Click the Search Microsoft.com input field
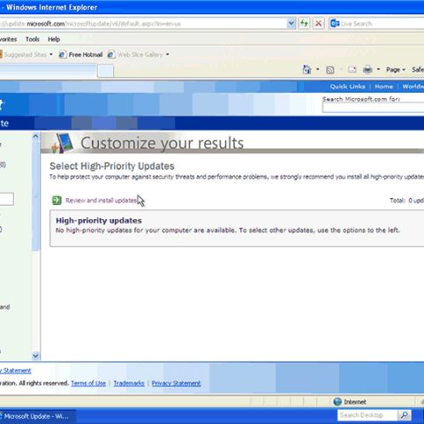 (x=374, y=108)
